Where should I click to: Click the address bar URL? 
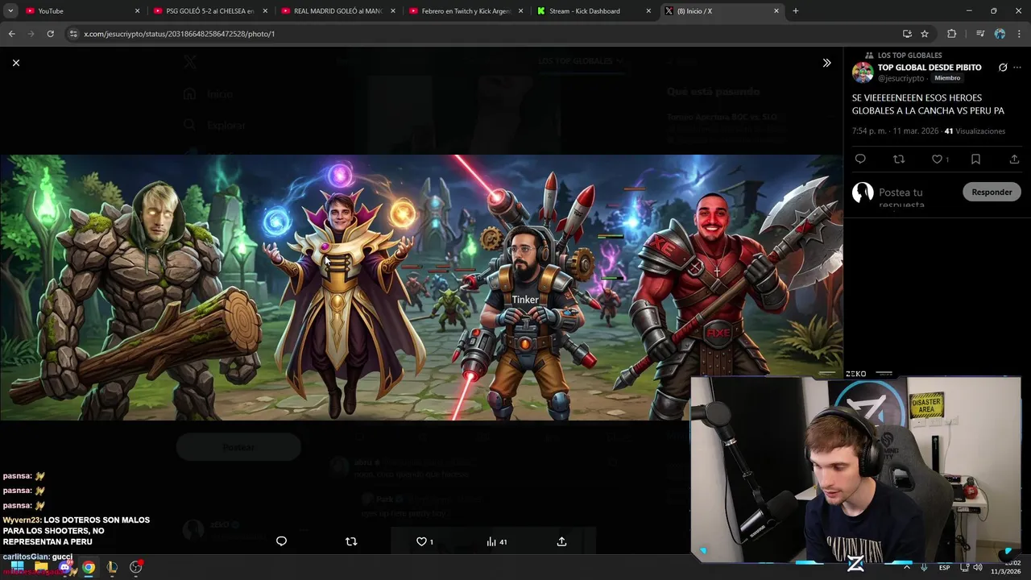(179, 34)
